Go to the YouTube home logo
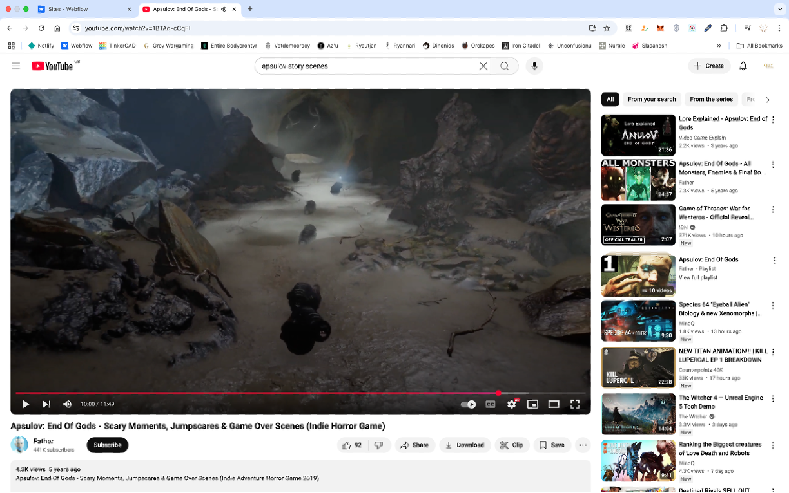Image resolution: width=789 pixels, height=493 pixels. pyautogui.click(x=52, y=66)
